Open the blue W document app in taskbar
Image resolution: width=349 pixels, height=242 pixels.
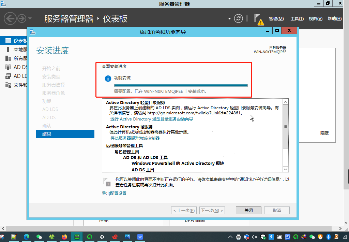[140, 237]
